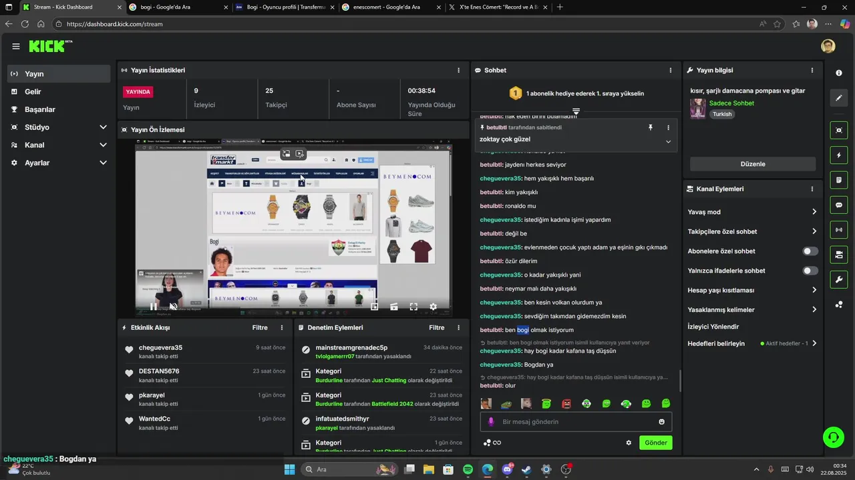Switch to the Bogi Transfermarkt browser tab
The image size is (855, 480).
283,7
